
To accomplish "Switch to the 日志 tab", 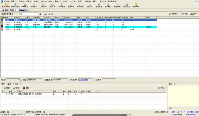I will [x=16, y=84].
